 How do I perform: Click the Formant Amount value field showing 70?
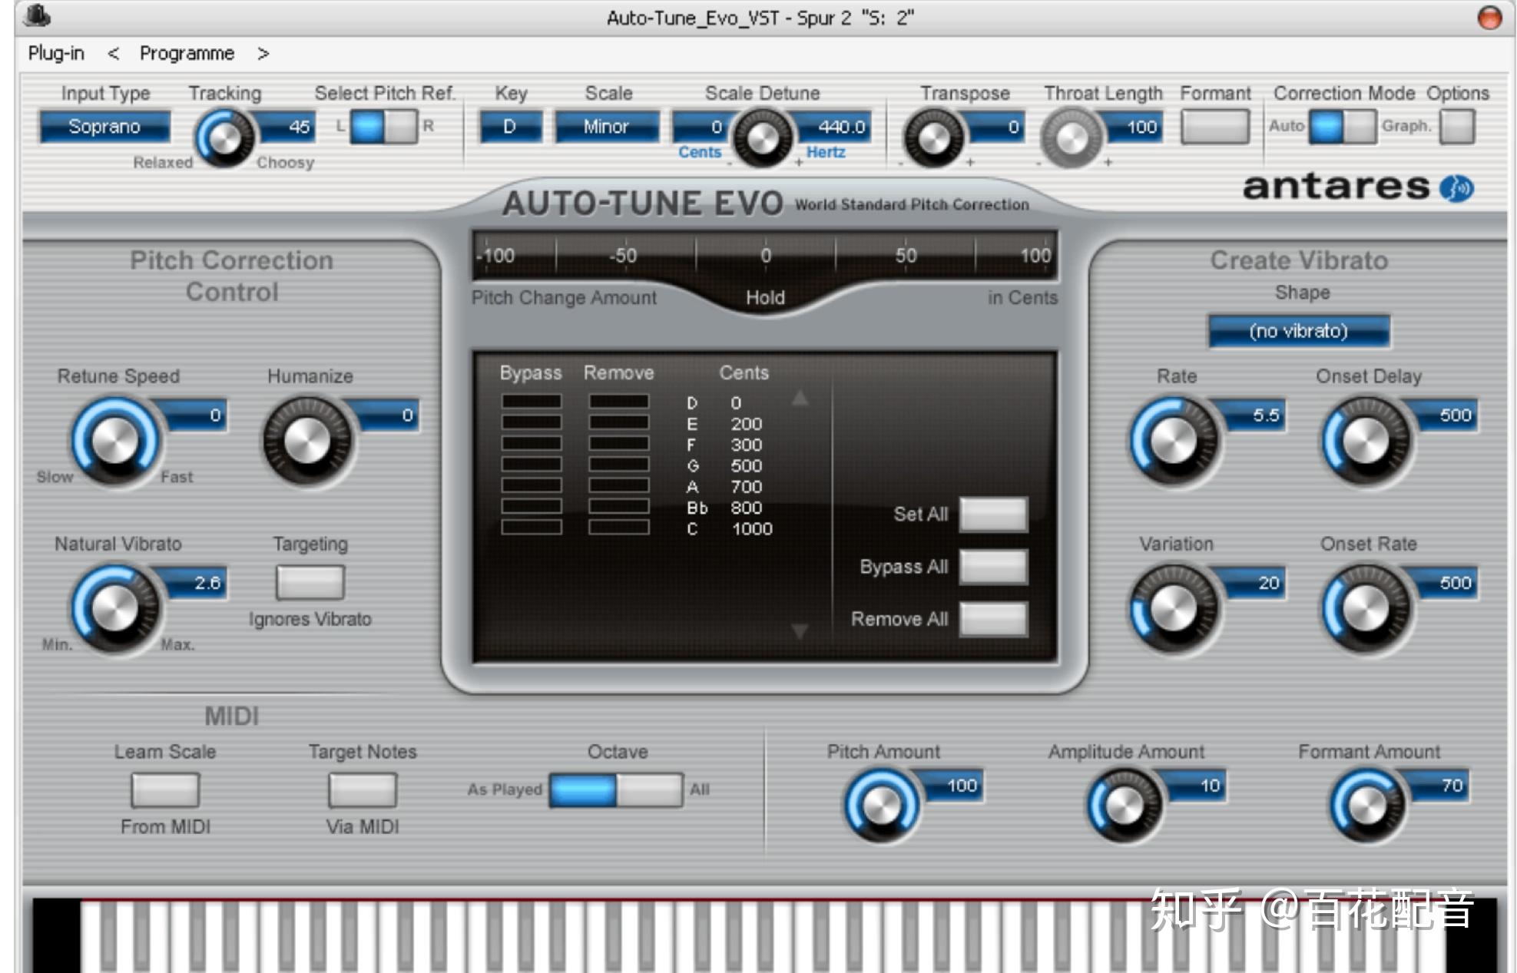click(1437, 786)
